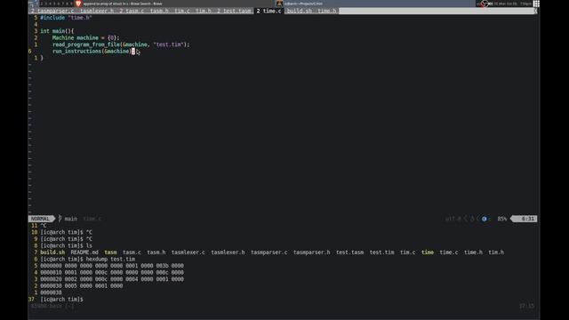The image size is (569, 320).
Task: Click the closing brace of main
Action: click(x=42, y=58)
